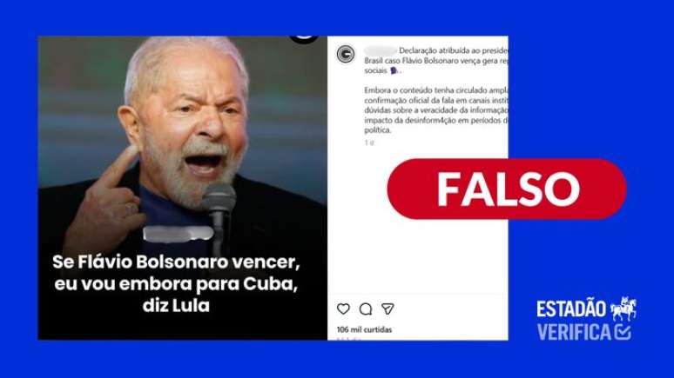Screen dimensions: 674x378
Task: Click the VERIFICA logo text
Action: click(x=574, y=332)
